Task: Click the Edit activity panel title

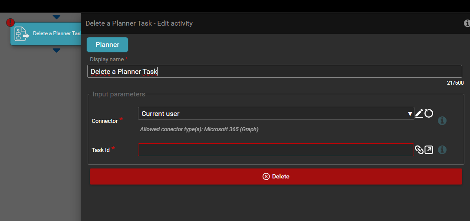Action: tap(139, 23)
